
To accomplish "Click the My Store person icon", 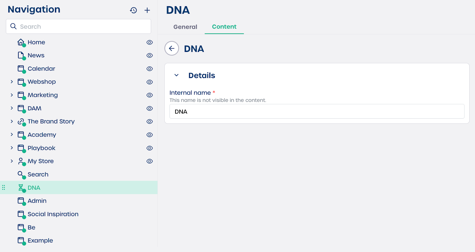I will [21, 161].
